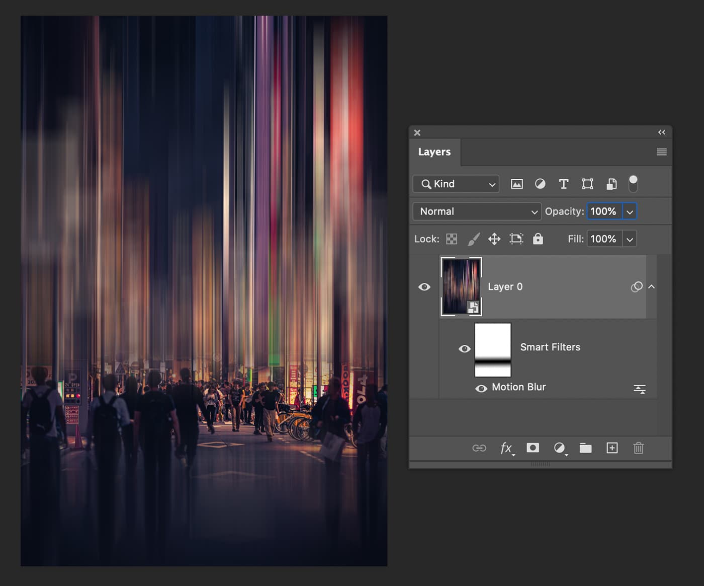704x586 pixels.
Task: Click the link layers icon
Action: (480, 448)
